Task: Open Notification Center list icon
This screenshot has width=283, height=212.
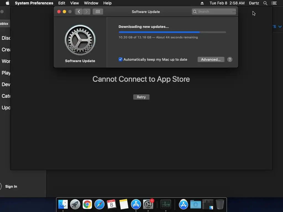Action: (x=274, y=3)
